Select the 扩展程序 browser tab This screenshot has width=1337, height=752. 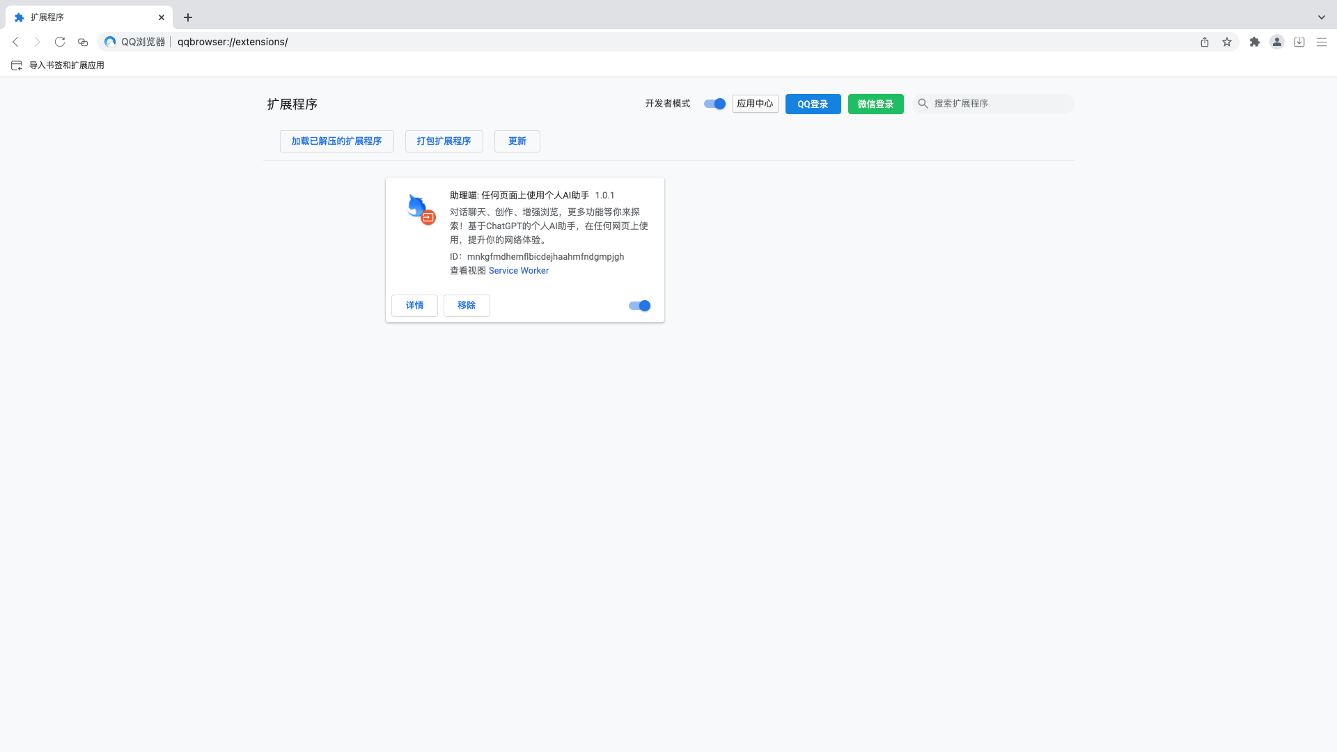(x=89, y=17)
